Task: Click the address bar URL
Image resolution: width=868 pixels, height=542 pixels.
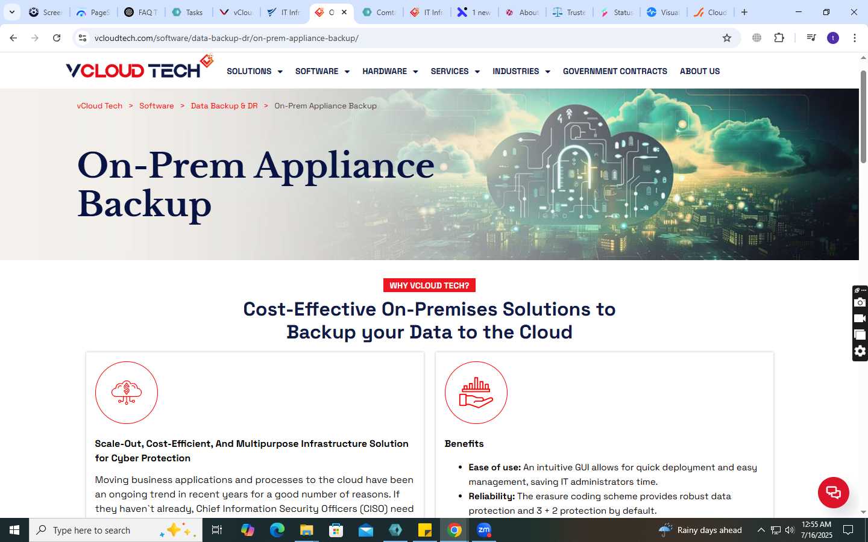Action: tap(227, 38)
